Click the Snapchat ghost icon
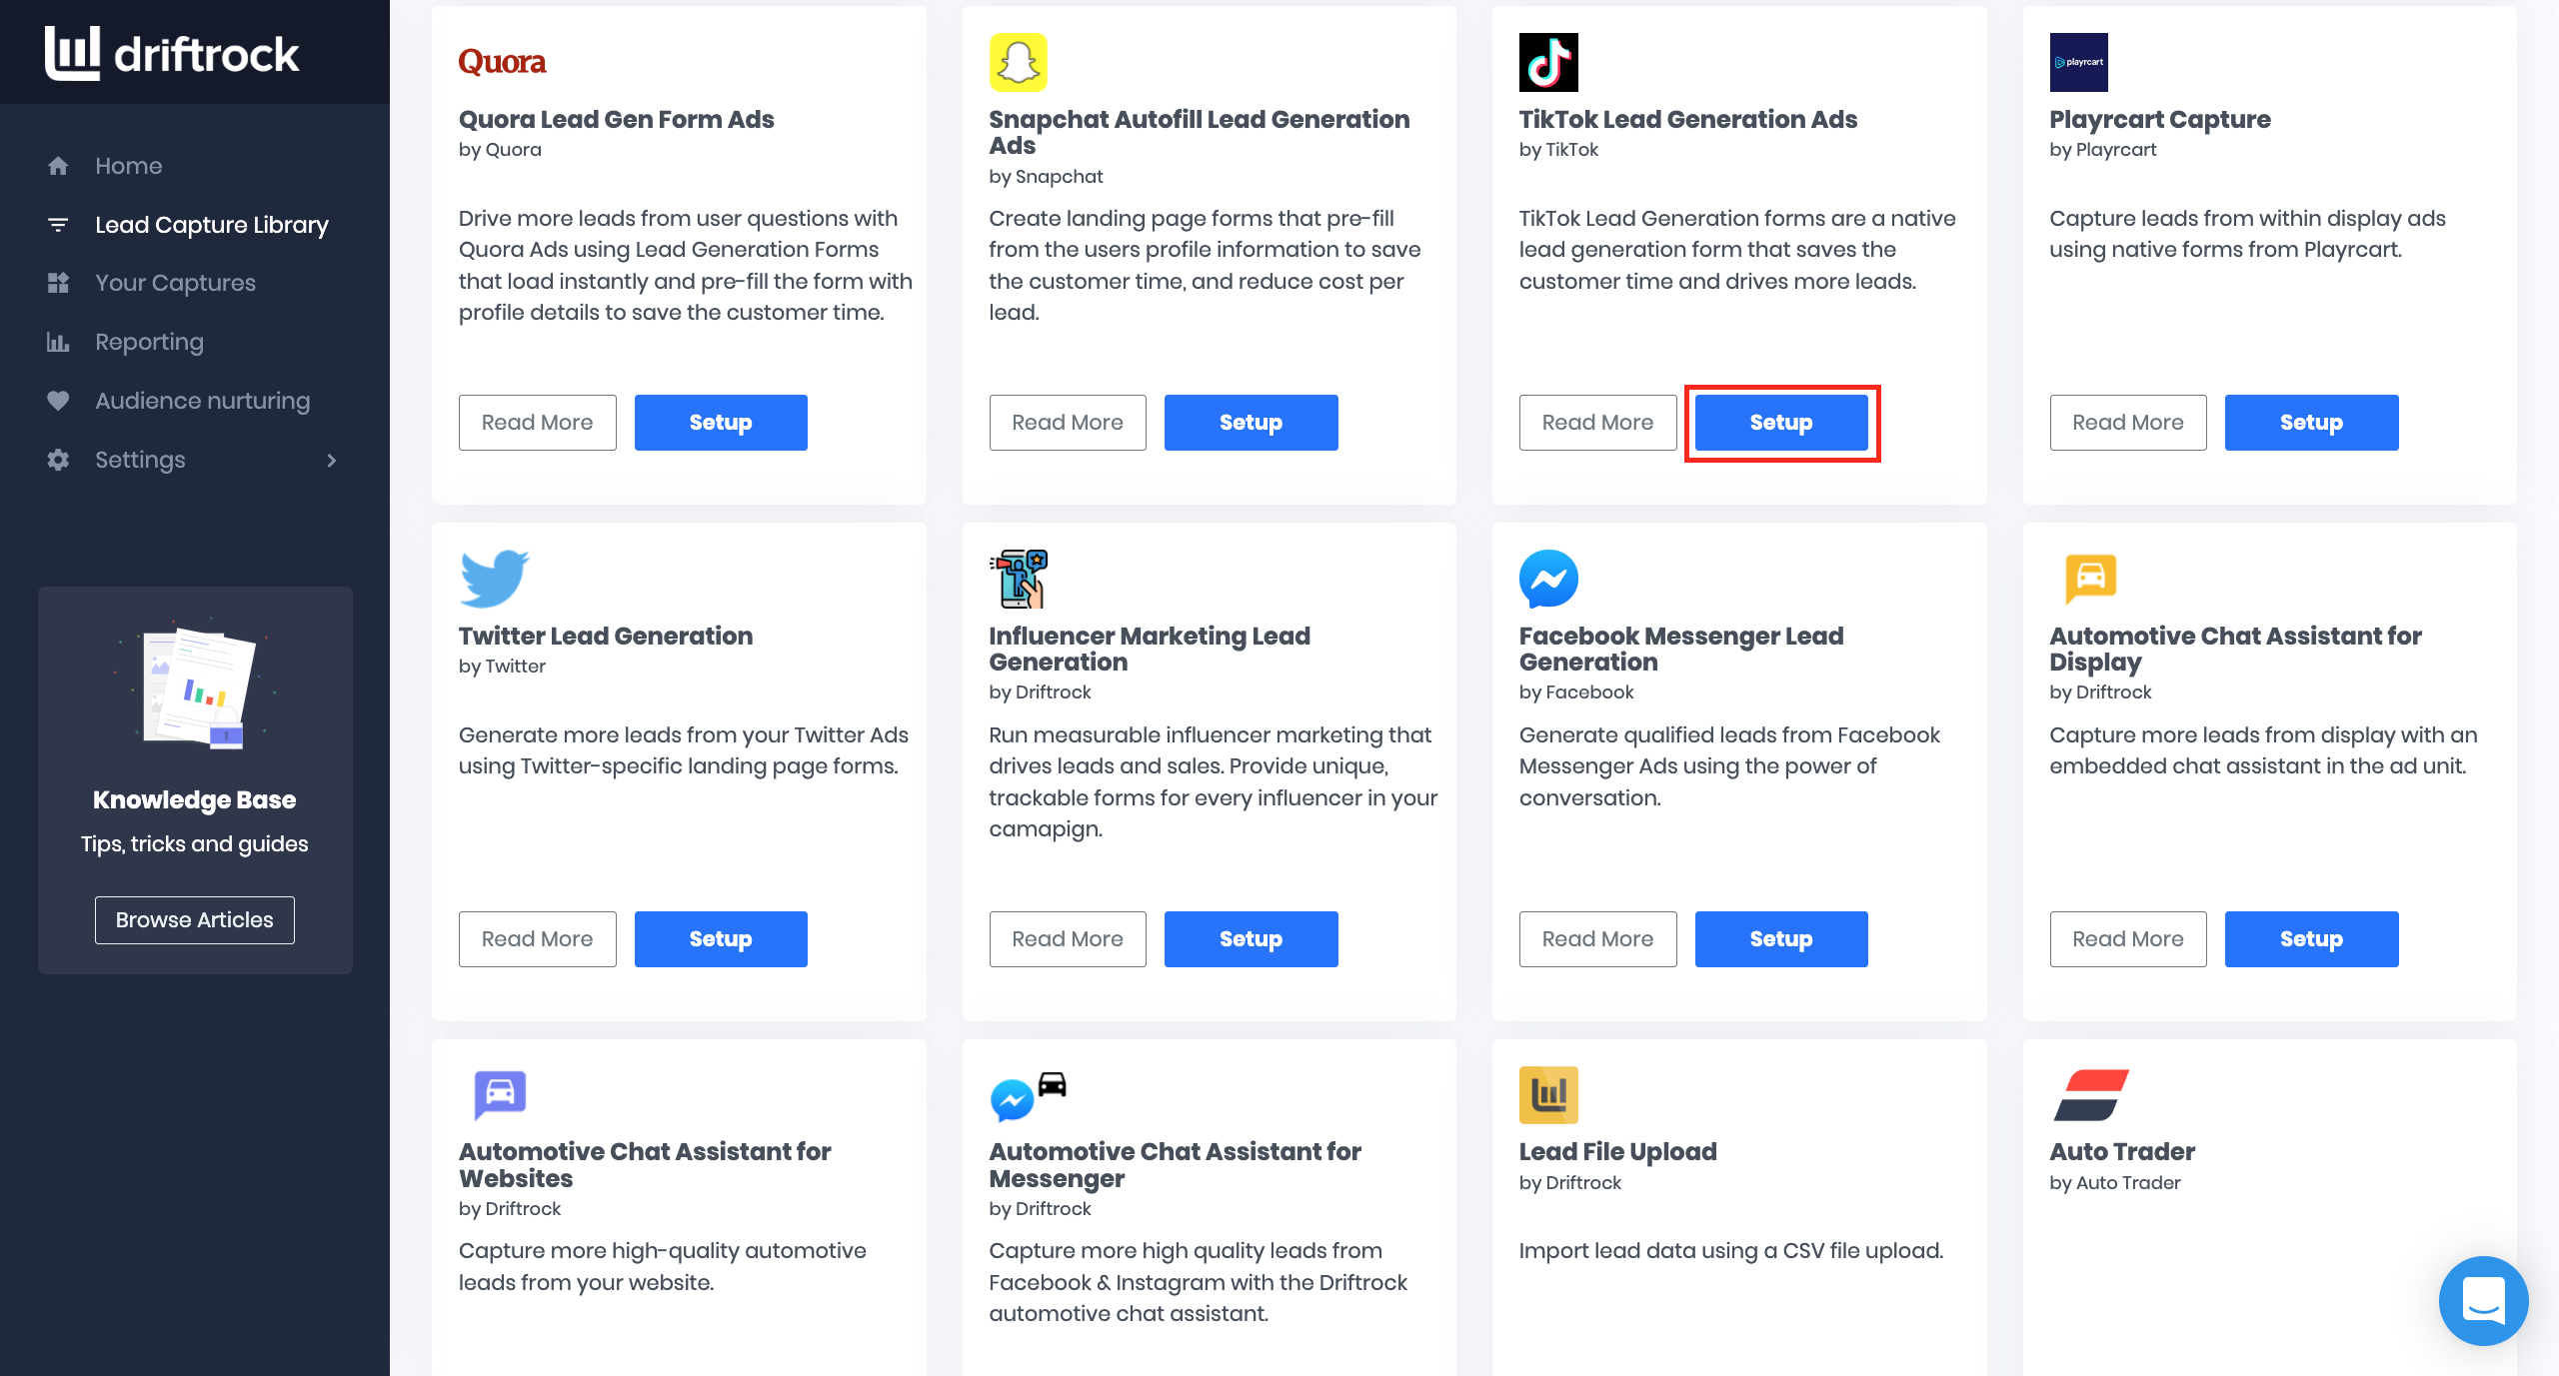 (x=1018, y=61)
